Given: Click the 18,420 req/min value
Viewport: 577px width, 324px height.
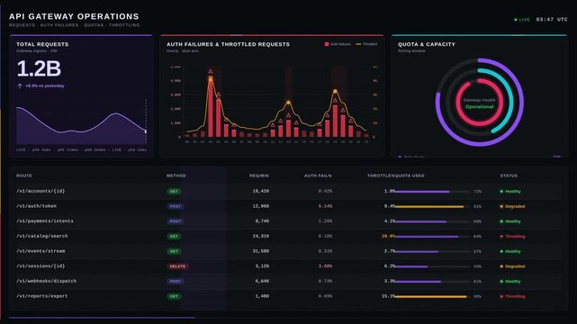Looking at the screenshot, I should click(261, 191).
